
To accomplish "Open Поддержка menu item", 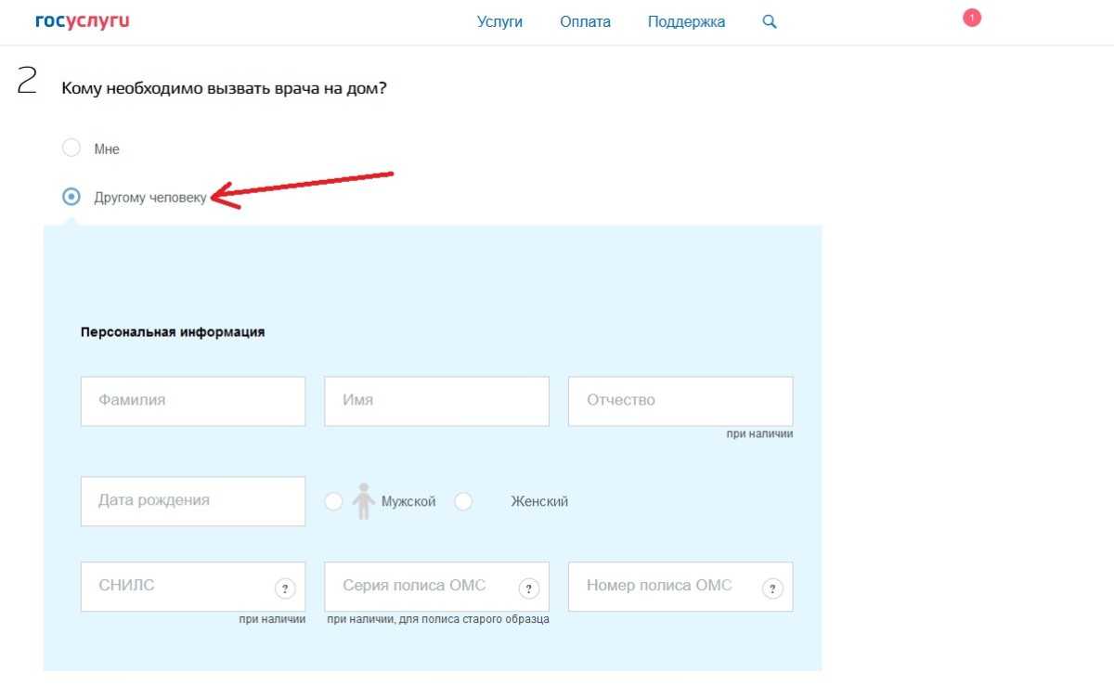I will click(x=686, y=21).
